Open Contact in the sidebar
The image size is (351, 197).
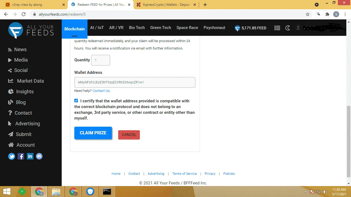point(20,113)
